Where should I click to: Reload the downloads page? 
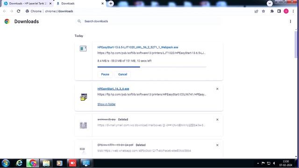point(19,11)
